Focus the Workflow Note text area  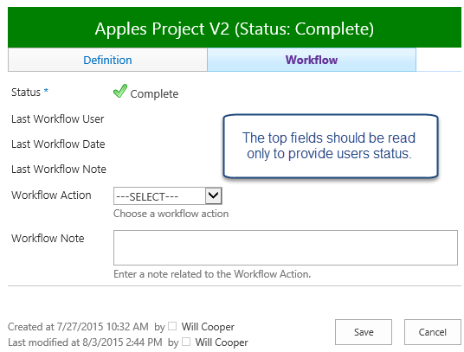pyautogui.click(x=286, y=247)
